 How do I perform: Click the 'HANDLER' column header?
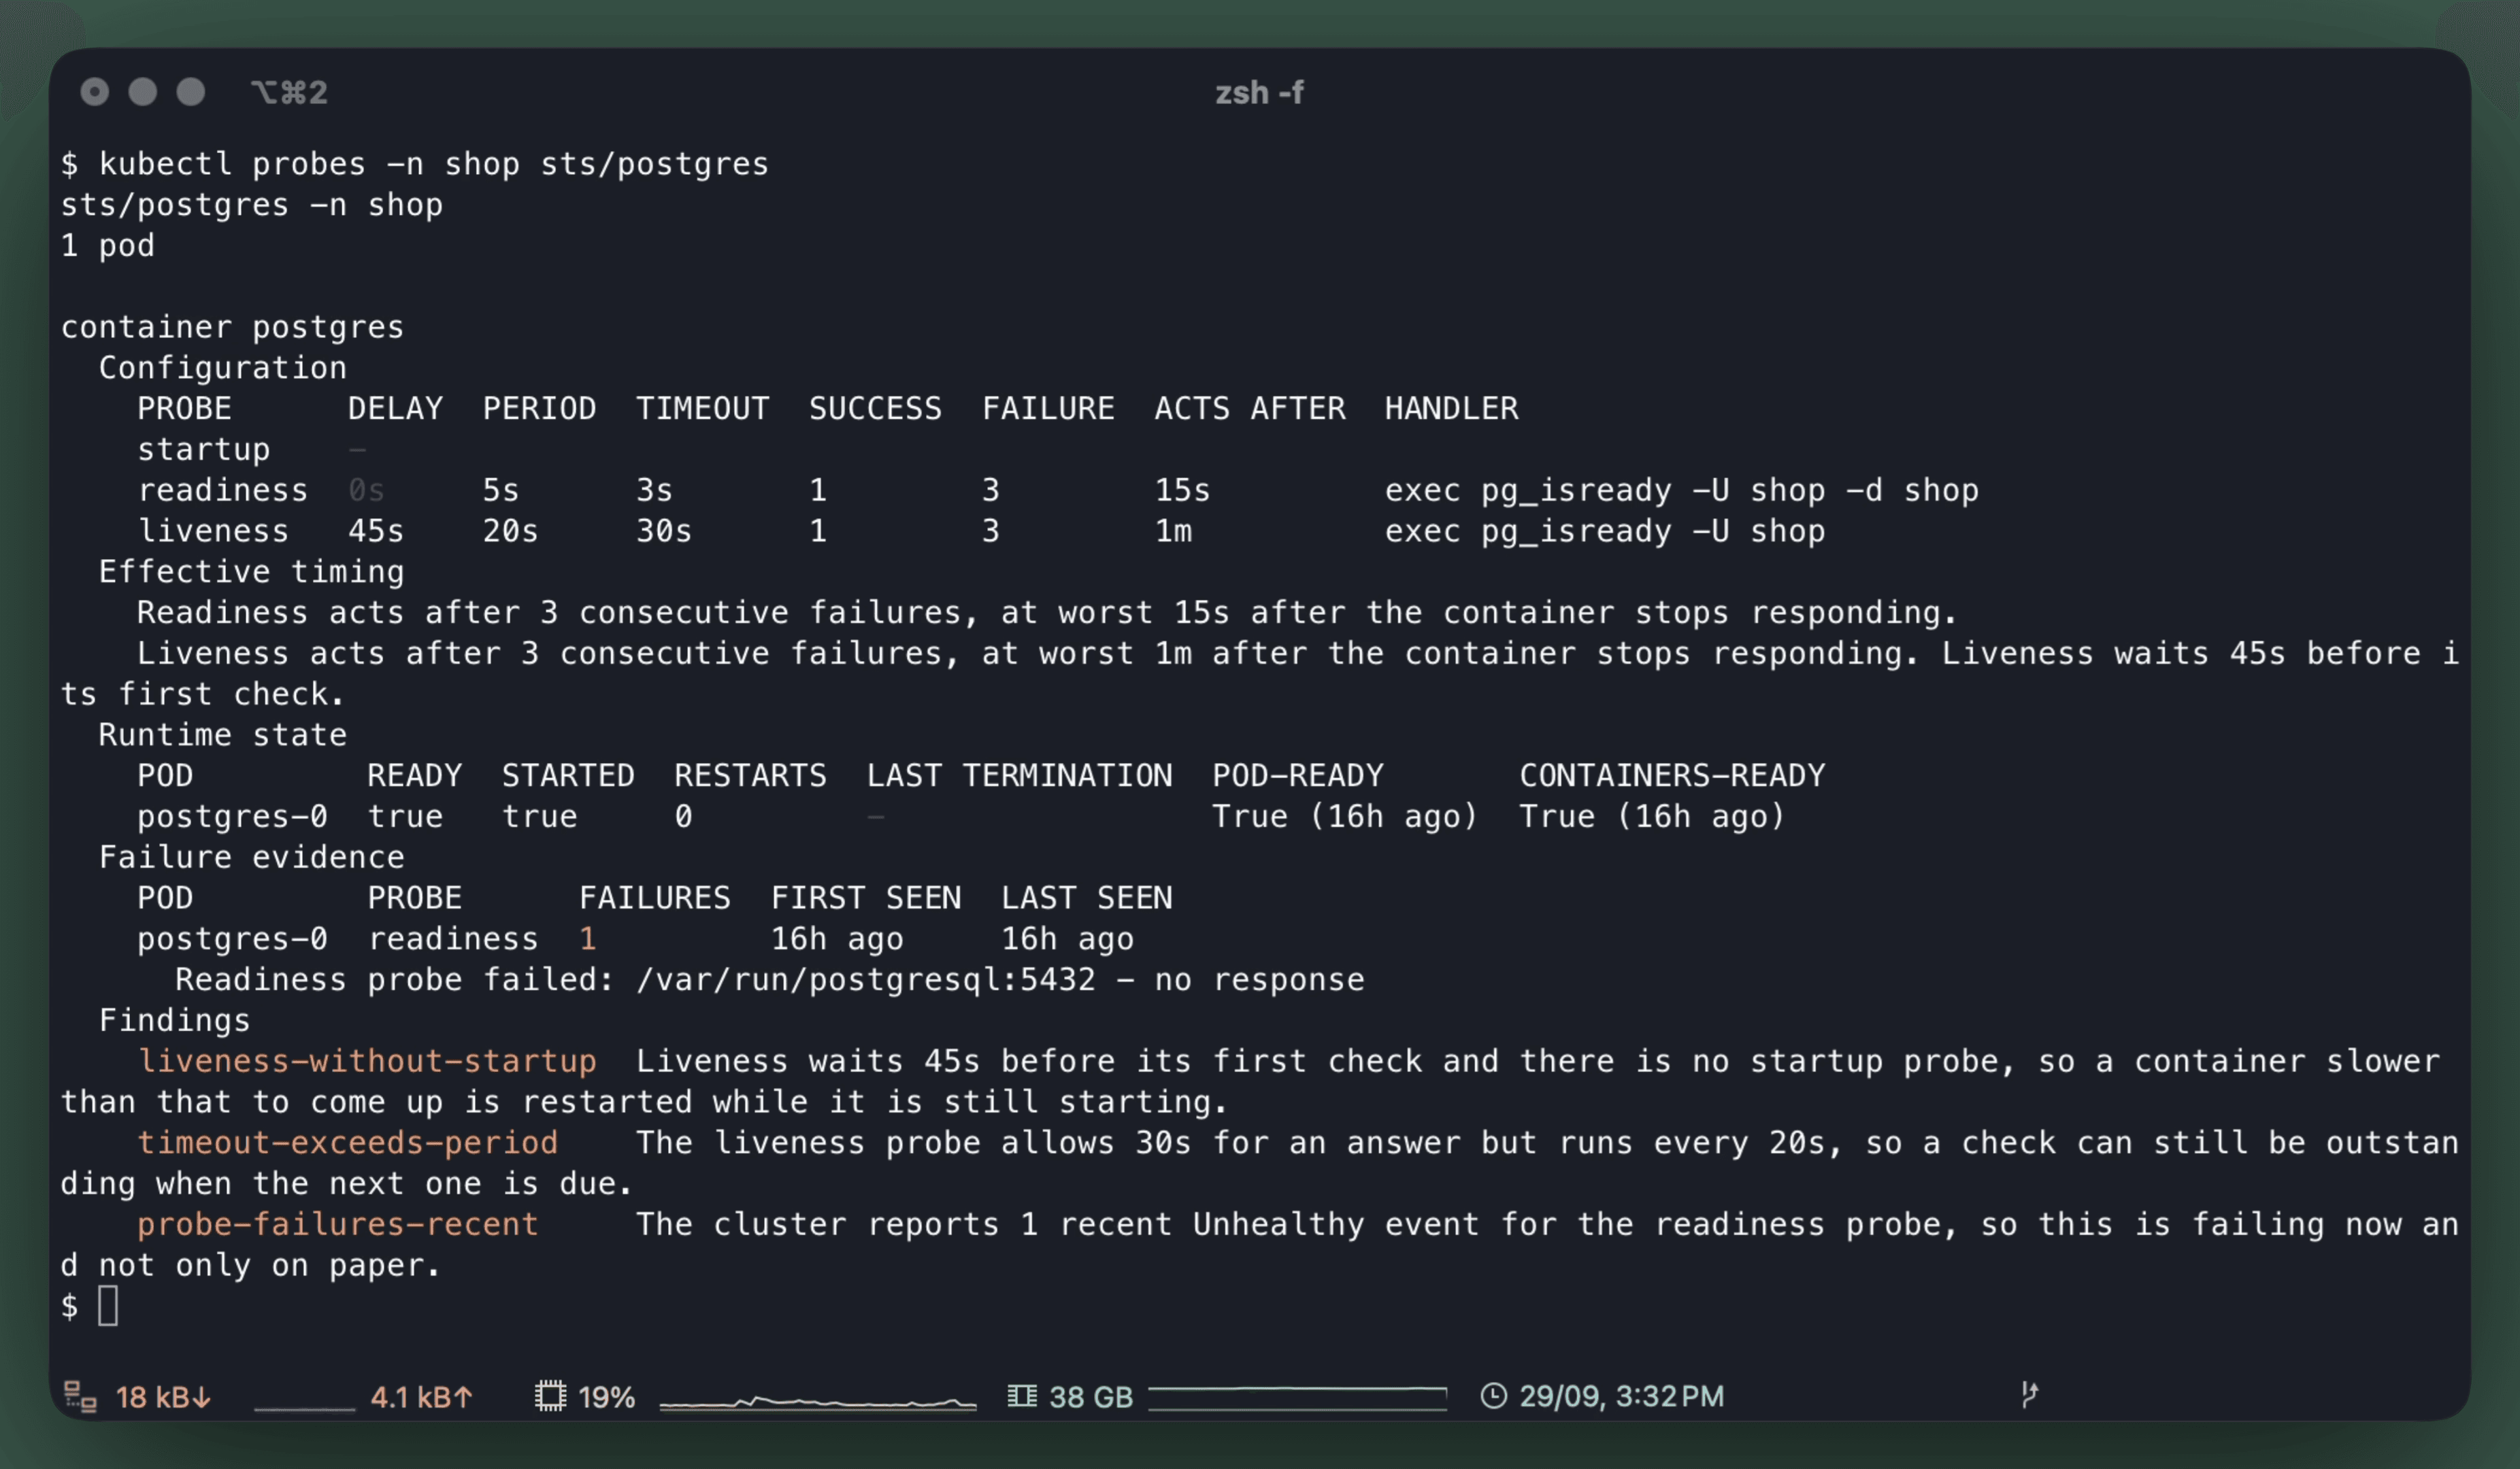coord(1451,409)
